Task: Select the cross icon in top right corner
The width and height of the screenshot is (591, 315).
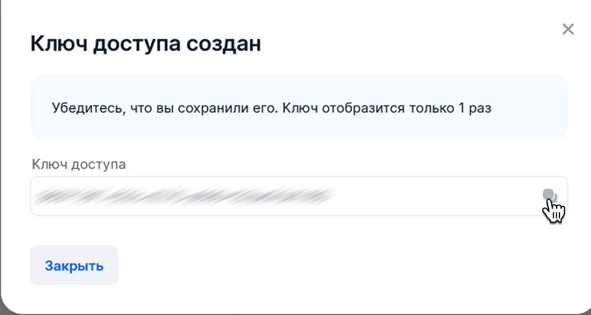Action: click(x=568, y=30)
